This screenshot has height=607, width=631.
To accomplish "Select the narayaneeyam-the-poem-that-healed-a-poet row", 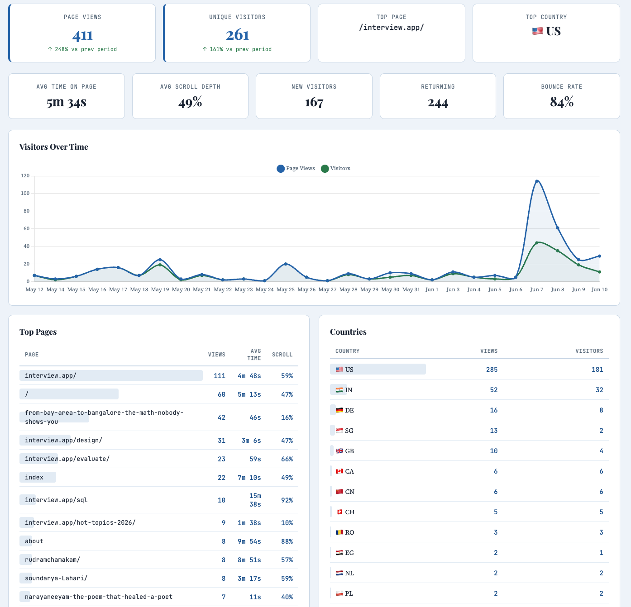I will pyautogui.click(x=159, y=597).
